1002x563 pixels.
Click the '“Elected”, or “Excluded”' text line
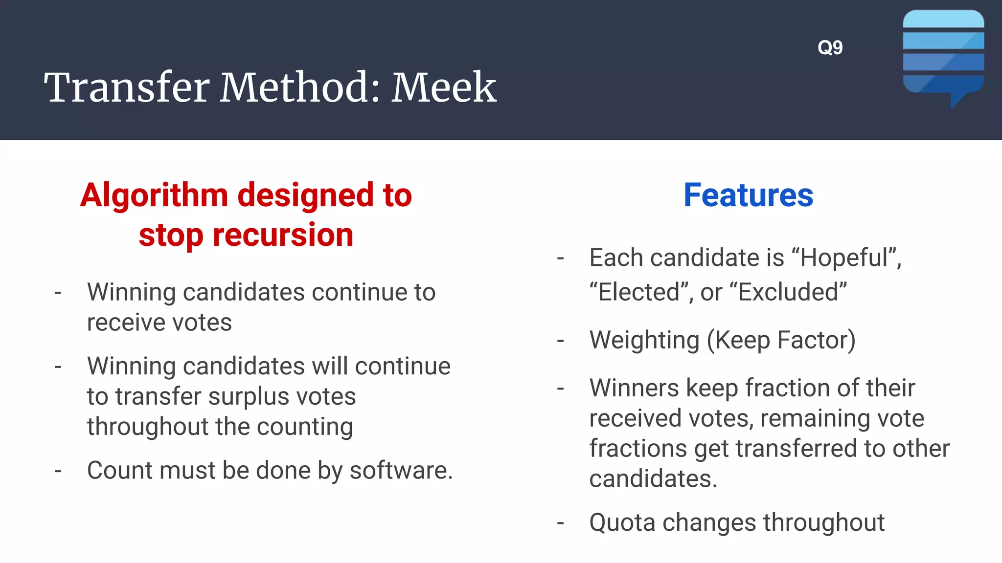point(718,292)
